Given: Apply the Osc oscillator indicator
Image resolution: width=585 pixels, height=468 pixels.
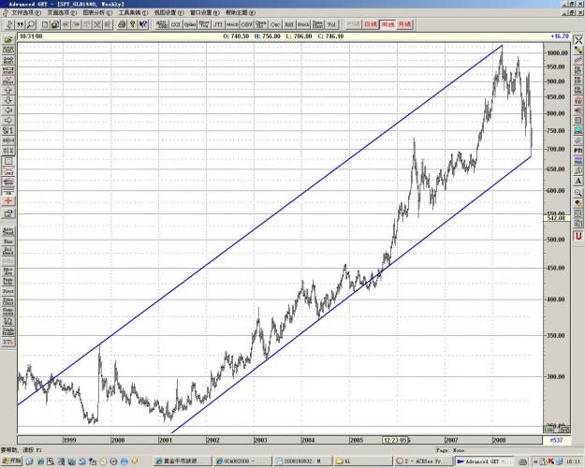Looking at the screenshot, I should click(275, 24).
